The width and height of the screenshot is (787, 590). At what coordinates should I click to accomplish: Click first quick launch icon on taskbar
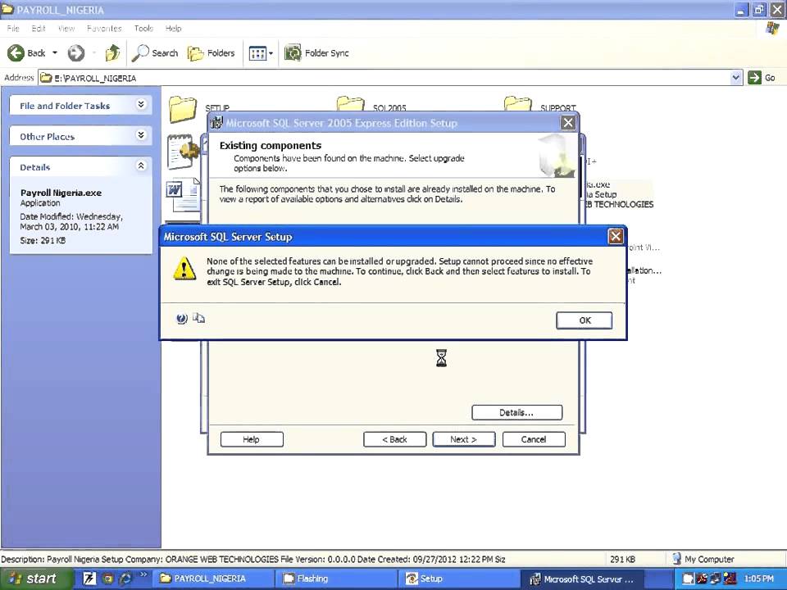point(89,579)
